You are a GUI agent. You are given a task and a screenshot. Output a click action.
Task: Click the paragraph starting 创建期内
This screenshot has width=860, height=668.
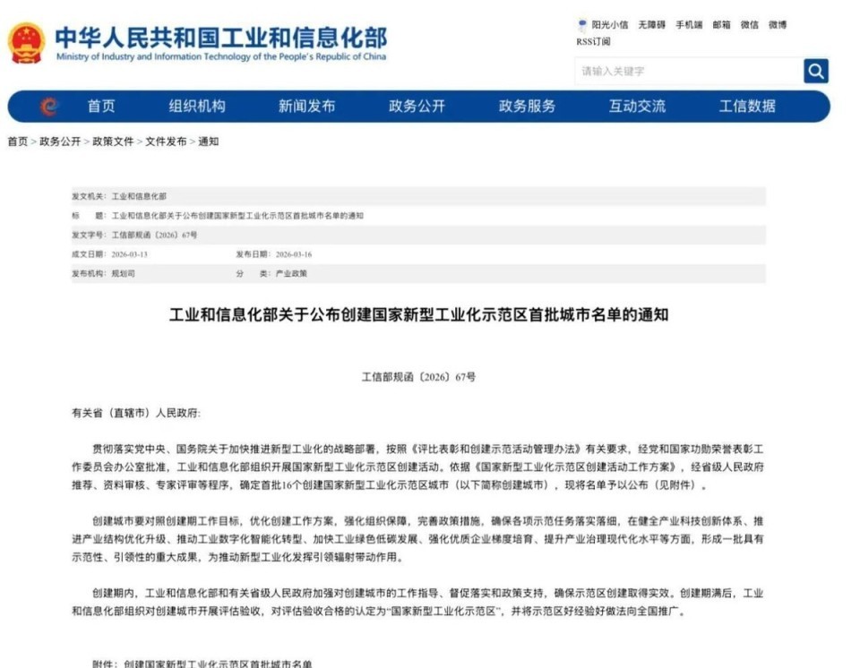418,603
